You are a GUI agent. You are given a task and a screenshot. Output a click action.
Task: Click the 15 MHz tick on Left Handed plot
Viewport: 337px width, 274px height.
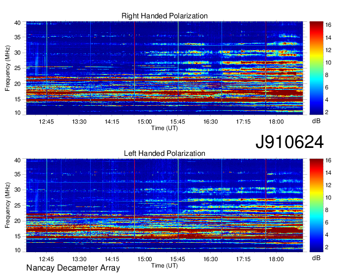[x=18, y=236]
